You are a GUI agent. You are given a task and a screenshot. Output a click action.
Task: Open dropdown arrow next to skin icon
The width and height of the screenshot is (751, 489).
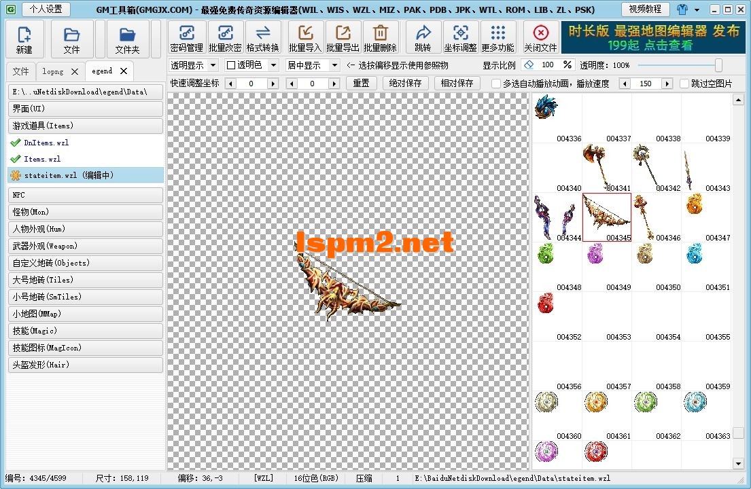coord(697,10)
